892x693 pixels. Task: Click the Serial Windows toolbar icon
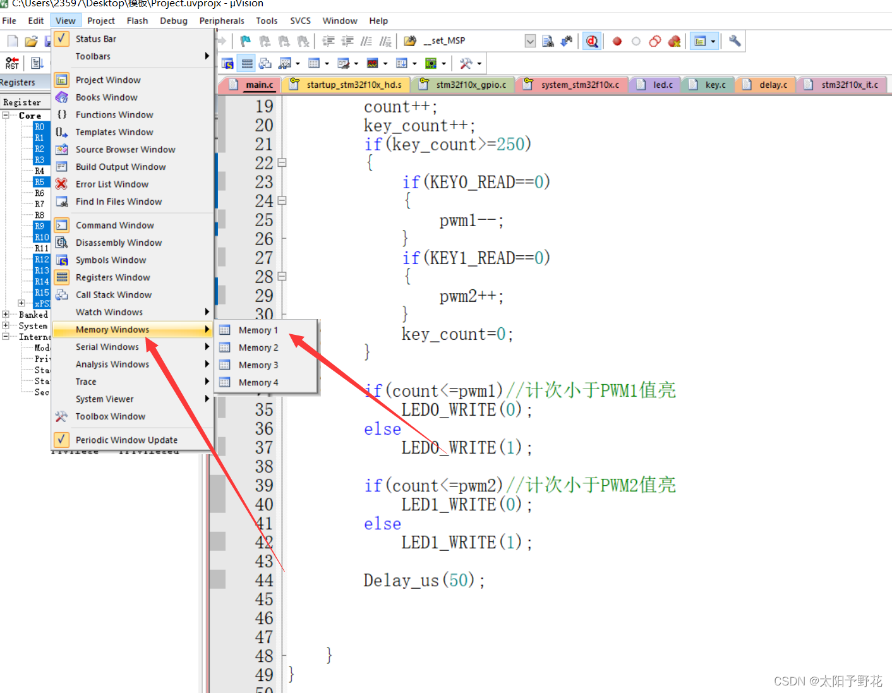pyautogui.click(x=343, y=63)
